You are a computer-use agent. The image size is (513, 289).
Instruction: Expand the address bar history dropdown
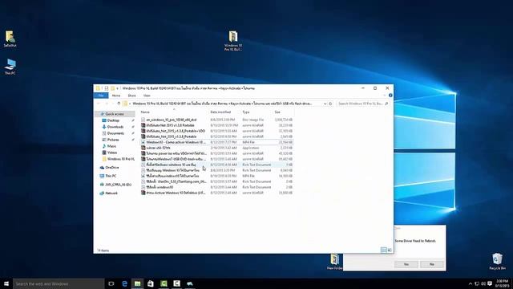tap(325, 104)
